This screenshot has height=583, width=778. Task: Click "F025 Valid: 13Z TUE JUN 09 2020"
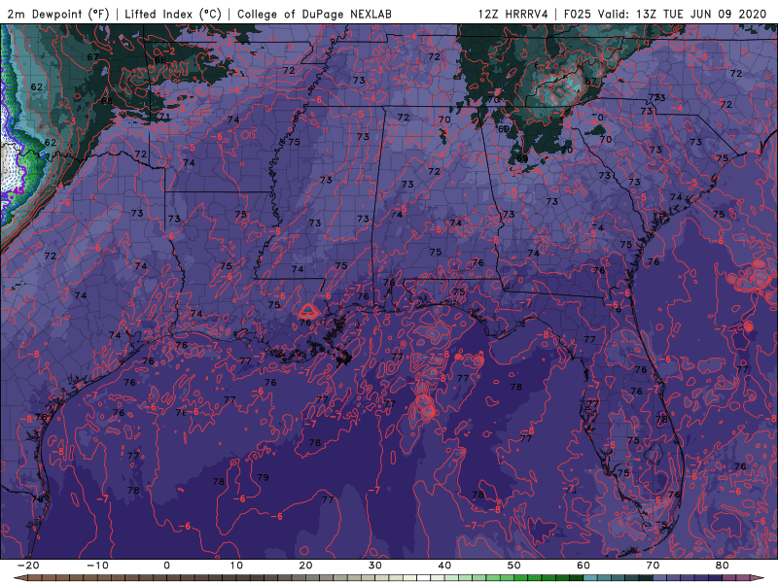[665, 14]
